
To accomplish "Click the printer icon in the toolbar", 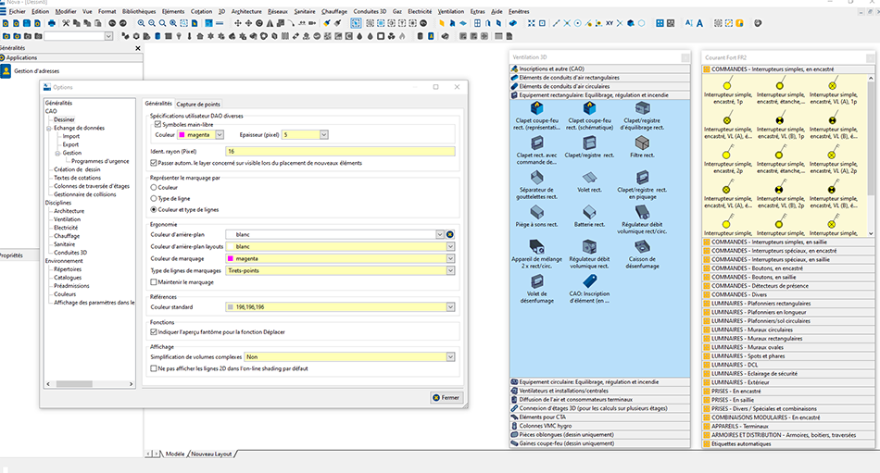I will coord(54,22).
